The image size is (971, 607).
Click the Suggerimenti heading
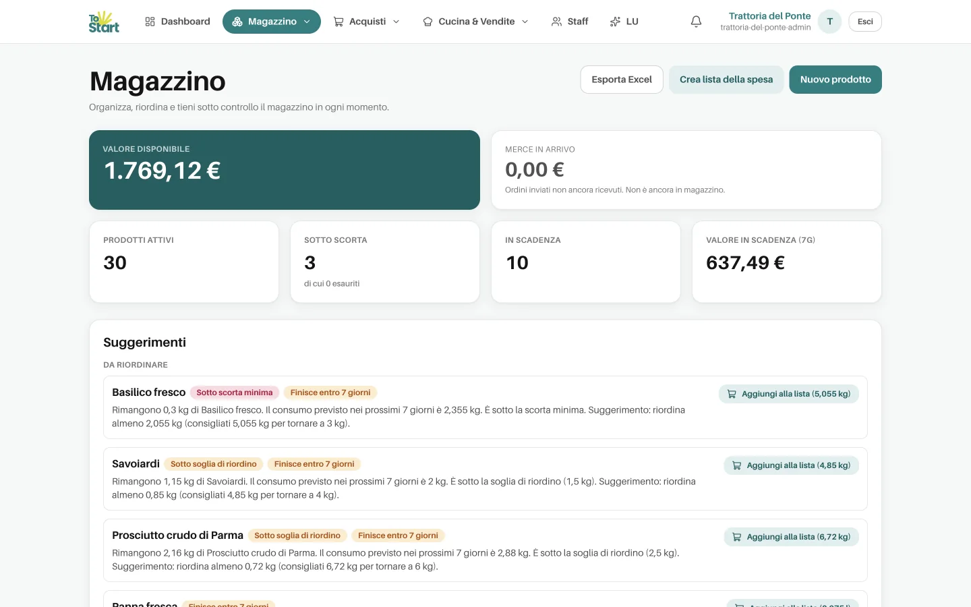144,343
